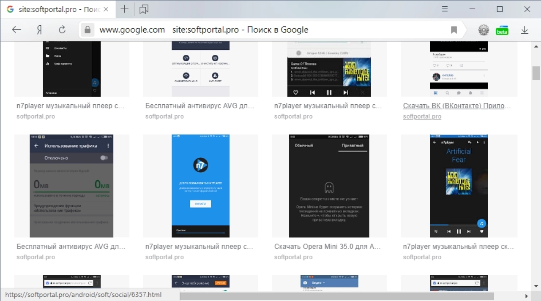Screen dimensions: 541x301
Task: Open downloads via the arrow icon
Action: tap(525, 30)
